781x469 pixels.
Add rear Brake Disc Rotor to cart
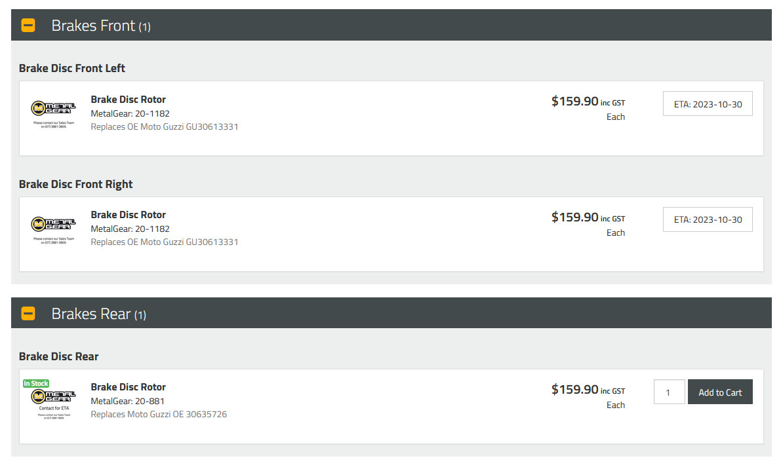[720, 392]
